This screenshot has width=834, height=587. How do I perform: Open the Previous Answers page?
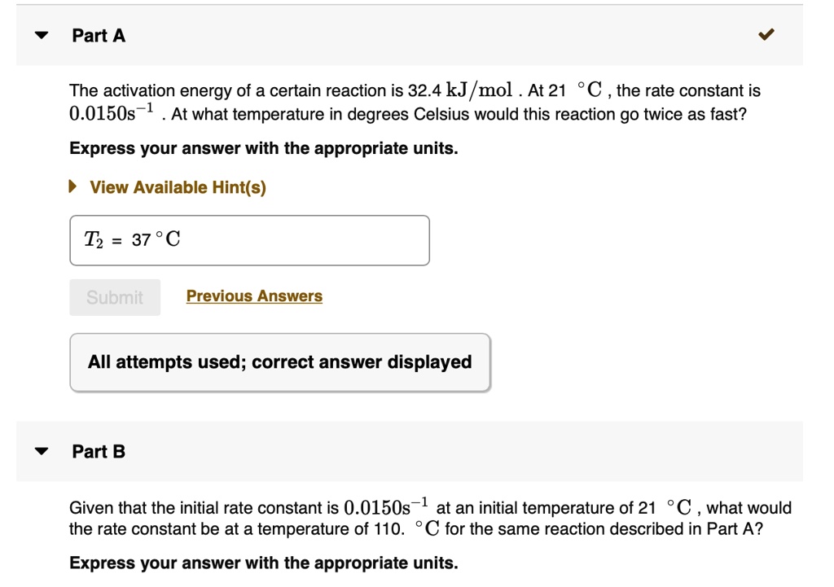pyautogui.click(x=254, y=296)
